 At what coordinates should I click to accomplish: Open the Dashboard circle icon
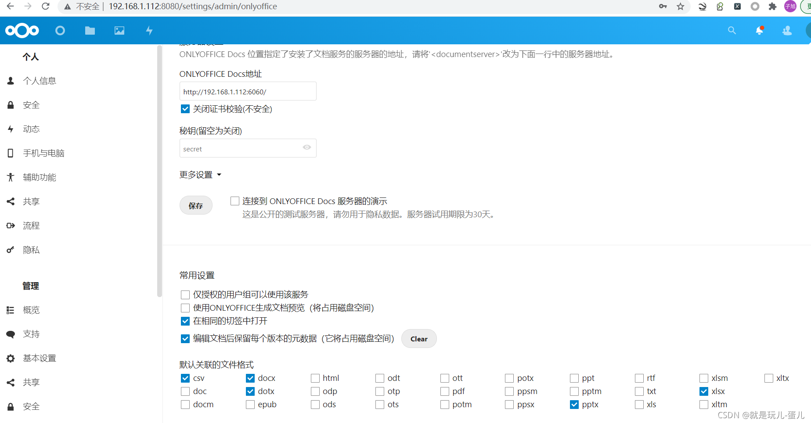click(x=60, y=30)
